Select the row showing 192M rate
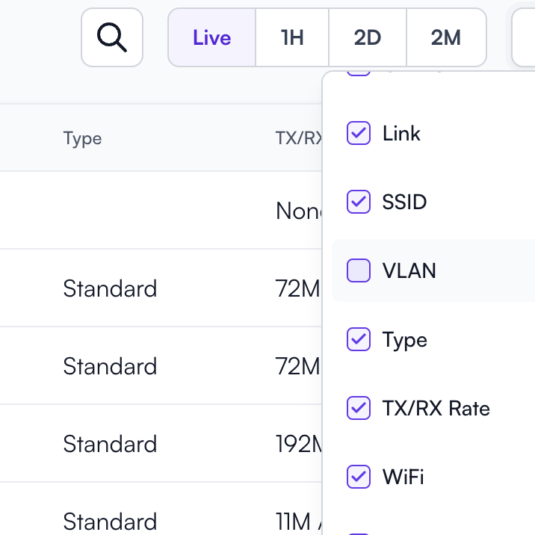This screenshot has width=535, height=535. 161,444
